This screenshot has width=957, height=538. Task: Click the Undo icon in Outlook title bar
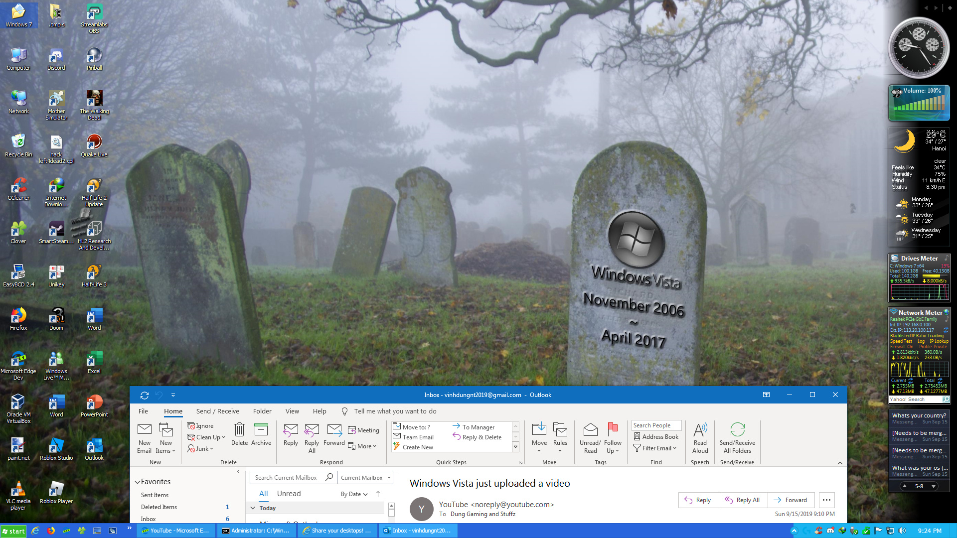[159, 395]
